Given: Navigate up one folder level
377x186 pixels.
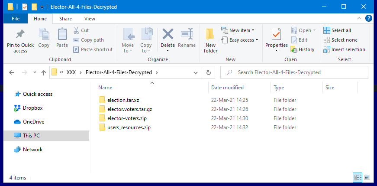Looking at the screenshot, I should coord(43,73).
